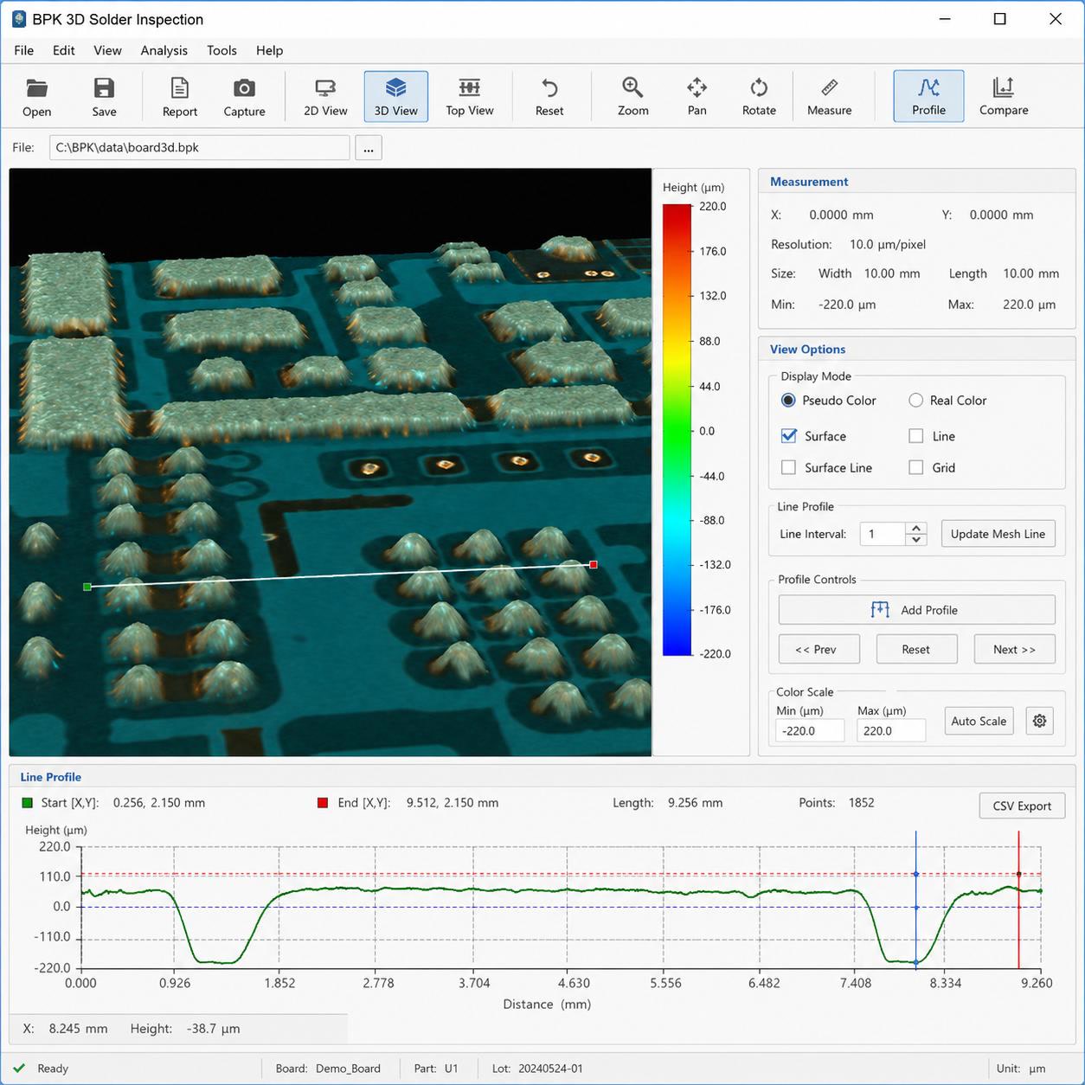Open the File menu
Screen dimensions: 1085x1085
coord(24,50)
